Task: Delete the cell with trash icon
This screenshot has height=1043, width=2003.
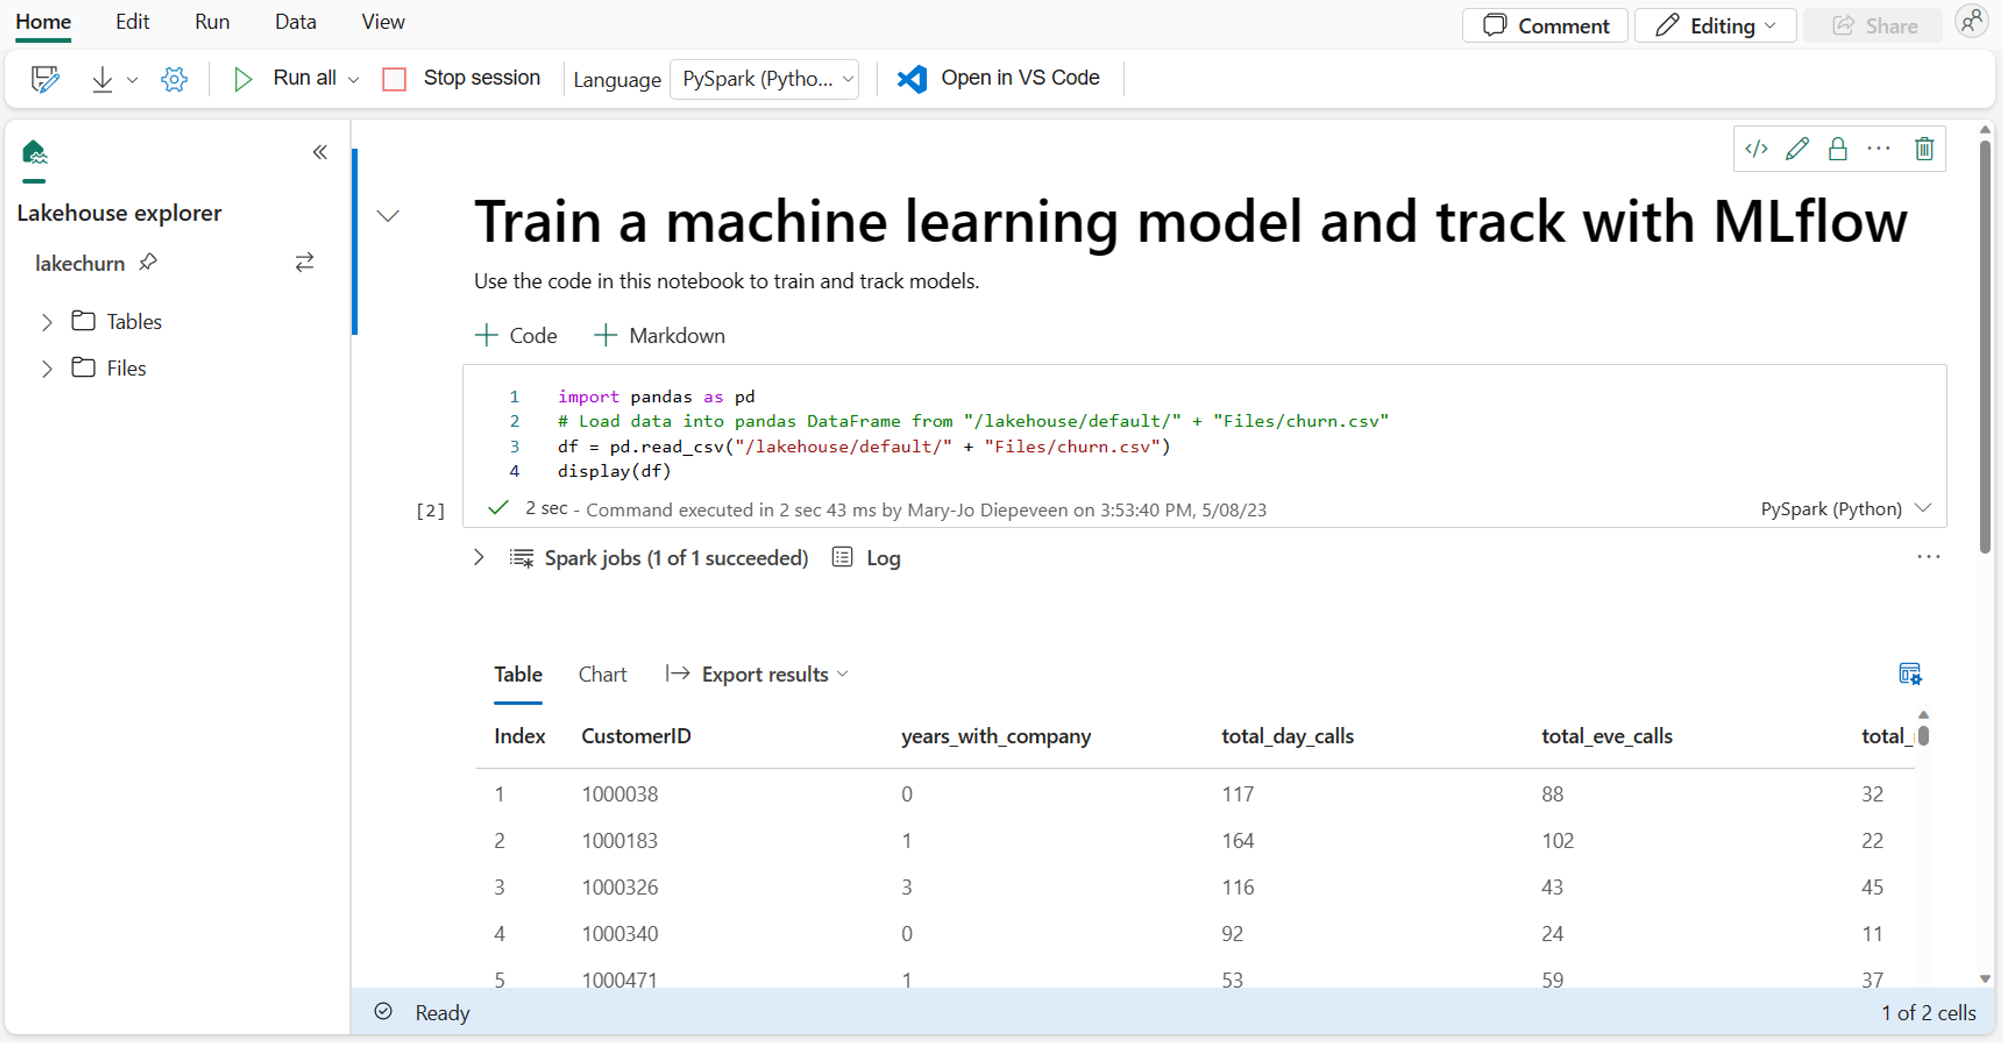Action: click(x=1924, y=148)
